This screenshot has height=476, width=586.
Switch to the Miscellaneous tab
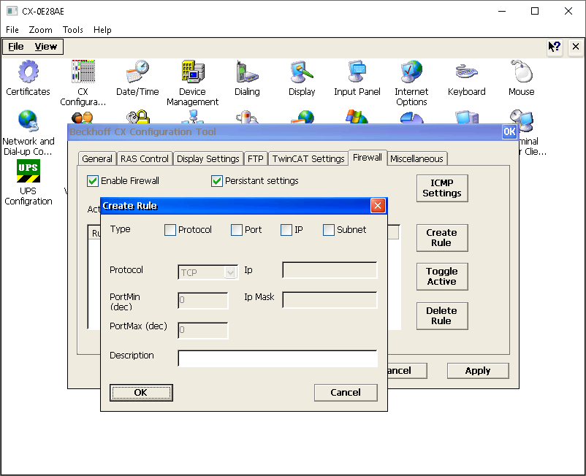(x=416, y=158)
